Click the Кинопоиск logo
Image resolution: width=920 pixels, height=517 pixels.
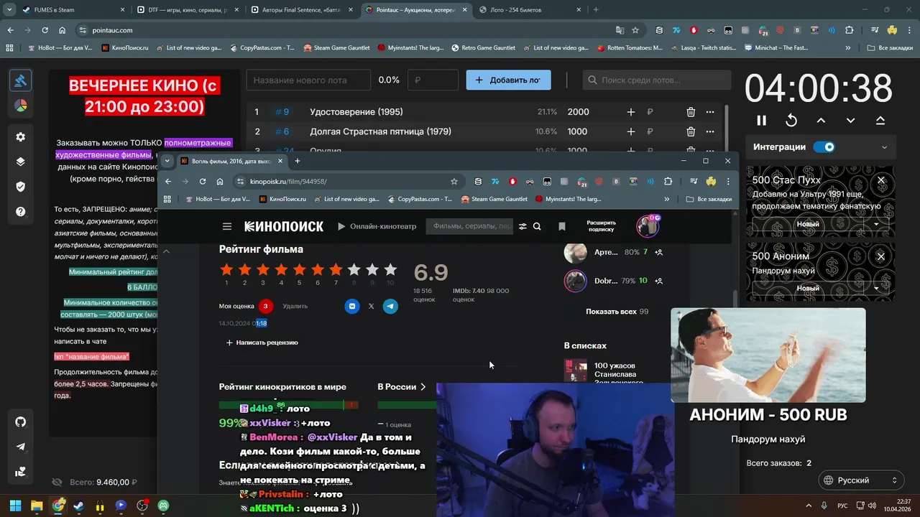click(284, 226)
